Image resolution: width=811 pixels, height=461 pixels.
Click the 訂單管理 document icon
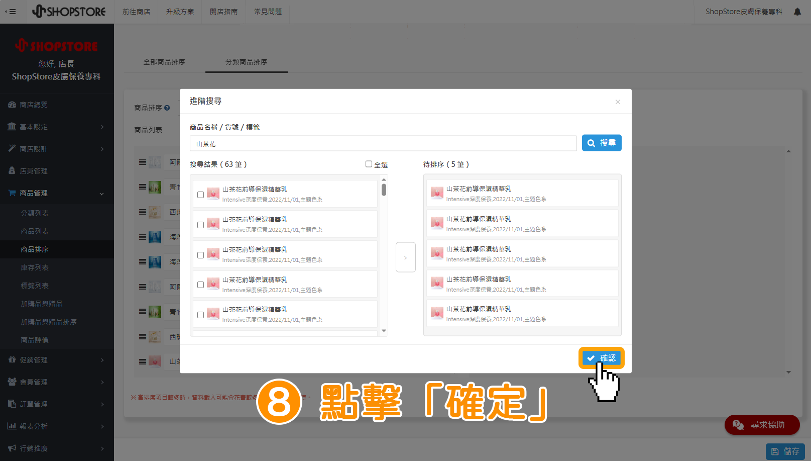[x=12, y=404]
